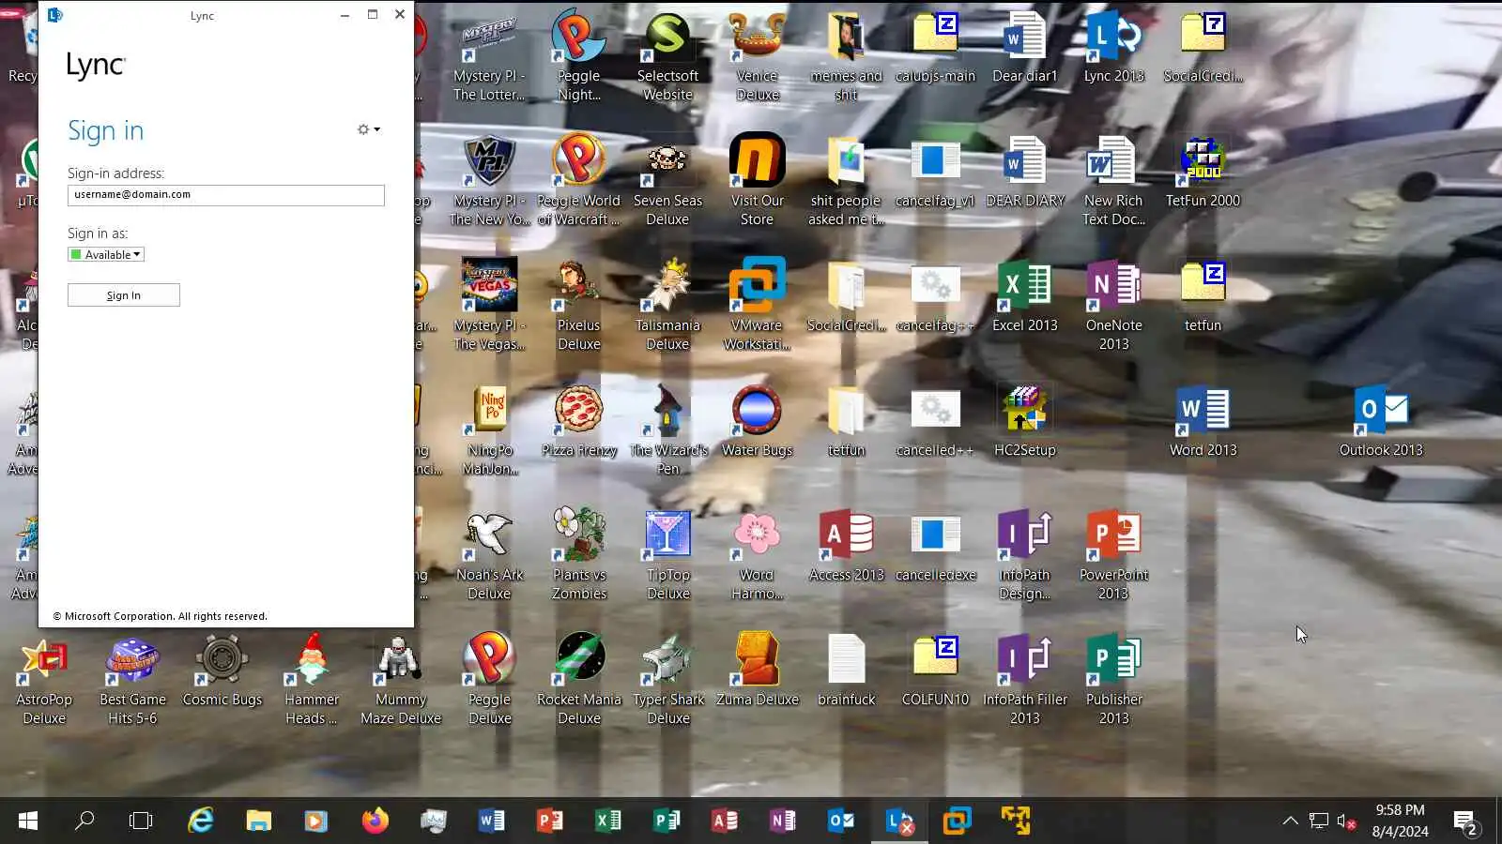The height and width of the screenshot is (844, 1502).
Task: Select the Word Harmony game icon
Action: pyautogui.click(x=758, y=555)
